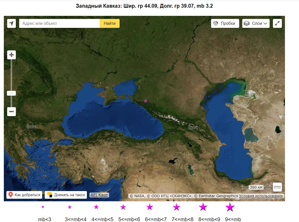Zoom out with the minus button
Image resolution: width=299 pixels, height=222 pixels.
point(11,112)
